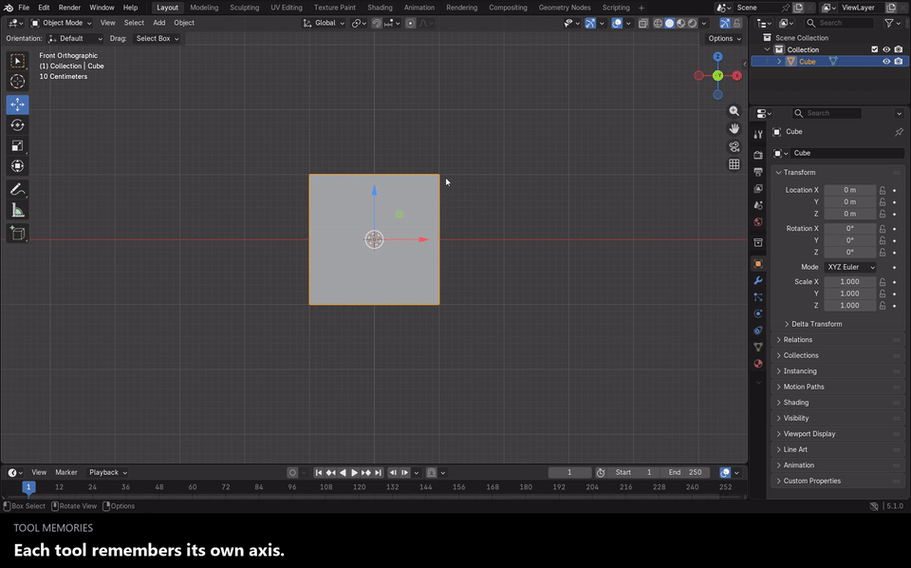Open the Output properties tab
The width and height of the screenshot is (911, 568).
tap(758, 172)
